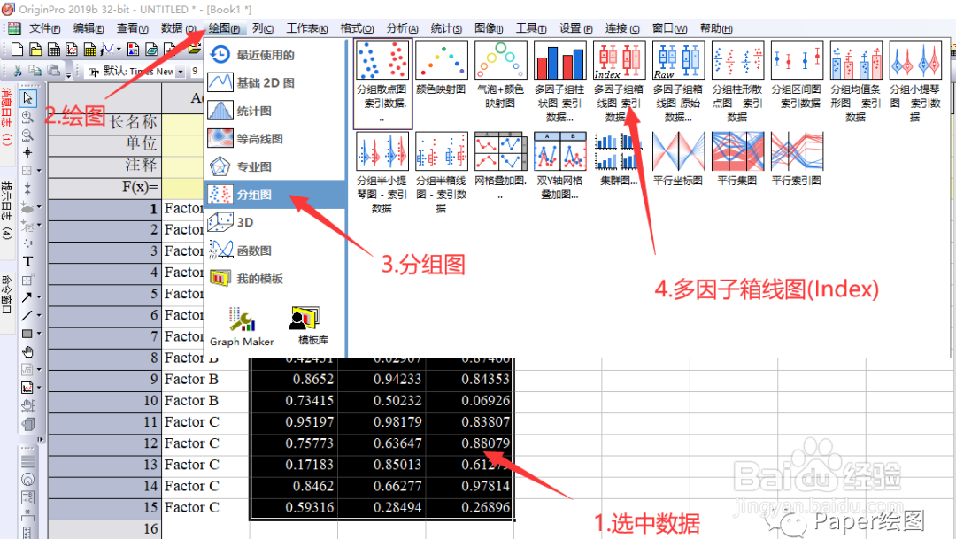
Task: Click the New Workbook toolbar icon
Action: 54,50
